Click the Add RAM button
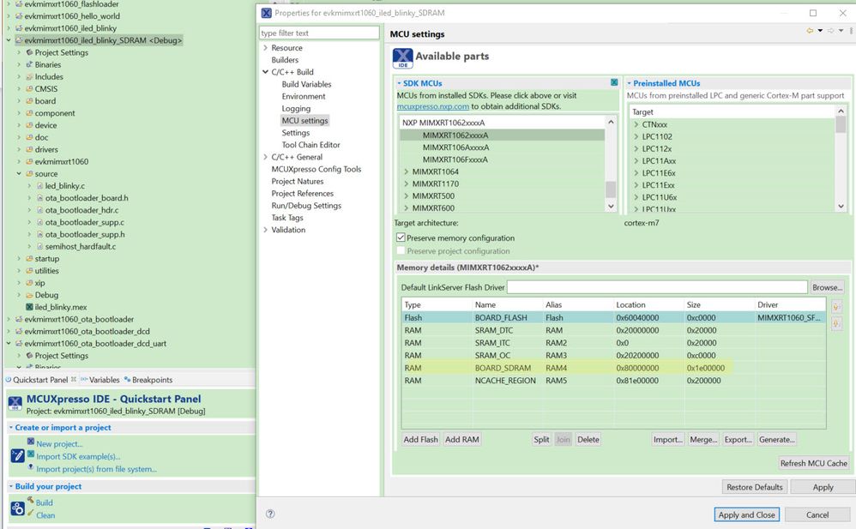 click(x=461, y=439)
